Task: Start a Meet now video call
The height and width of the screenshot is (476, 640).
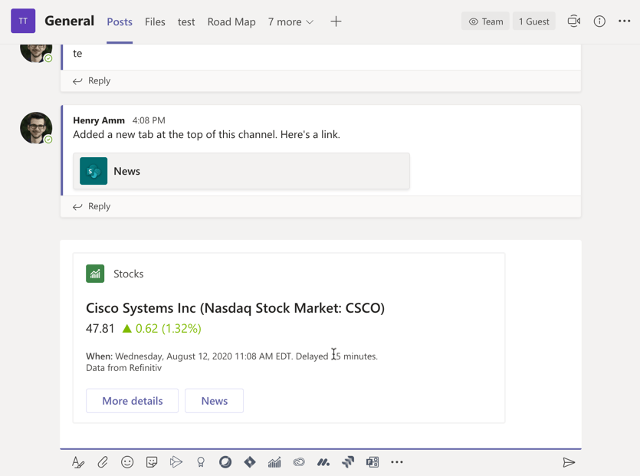Action: click(x=574, y=21)
